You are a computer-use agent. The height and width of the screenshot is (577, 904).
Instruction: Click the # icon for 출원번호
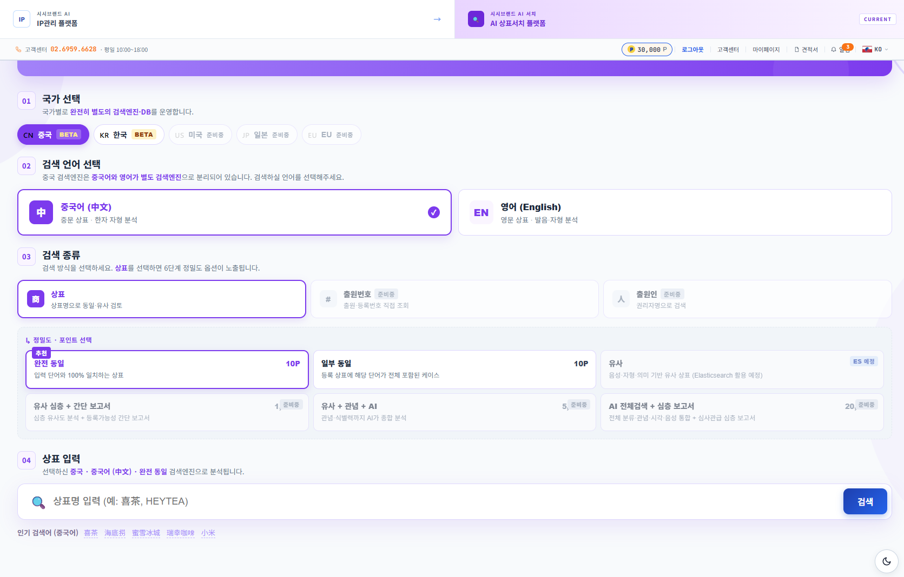tap(328, 299)
